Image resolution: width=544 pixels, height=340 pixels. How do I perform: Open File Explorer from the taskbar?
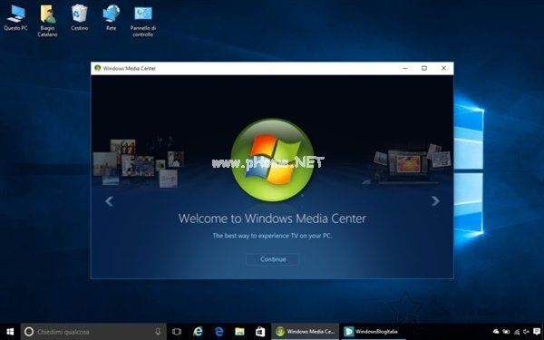pos(239,332)
